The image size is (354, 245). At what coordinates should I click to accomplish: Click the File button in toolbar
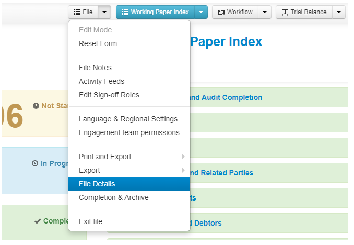coord(82,12)
